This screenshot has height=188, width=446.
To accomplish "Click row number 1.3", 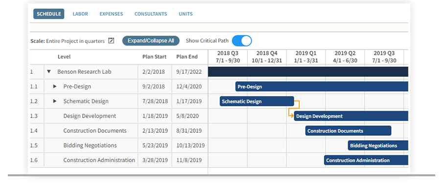I will click(x=34, y=116).
